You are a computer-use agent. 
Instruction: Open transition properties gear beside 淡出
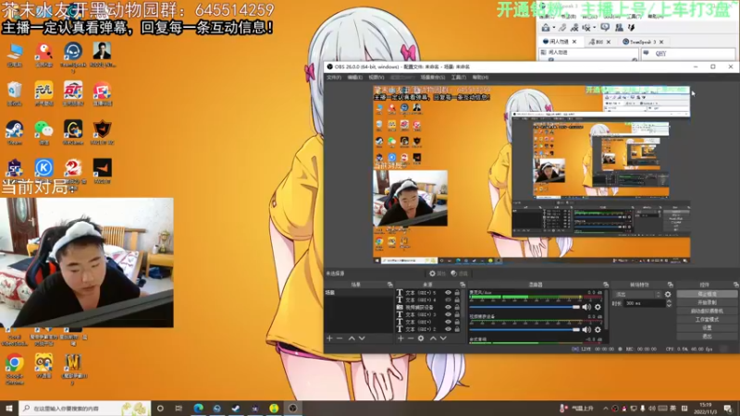[x=668, y=294]
